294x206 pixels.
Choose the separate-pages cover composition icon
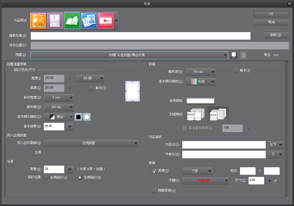pos(218,114)
